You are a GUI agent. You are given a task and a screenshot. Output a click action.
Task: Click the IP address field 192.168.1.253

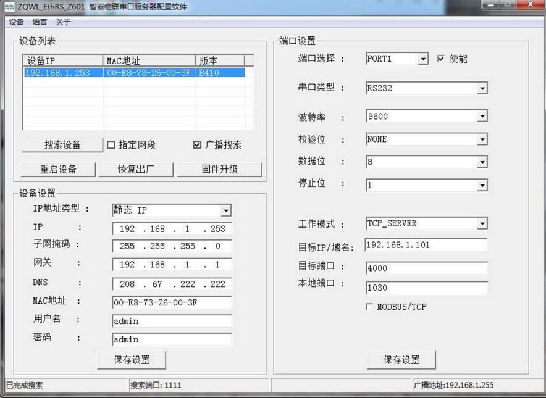pyautogui.click(x=172, y=229)
